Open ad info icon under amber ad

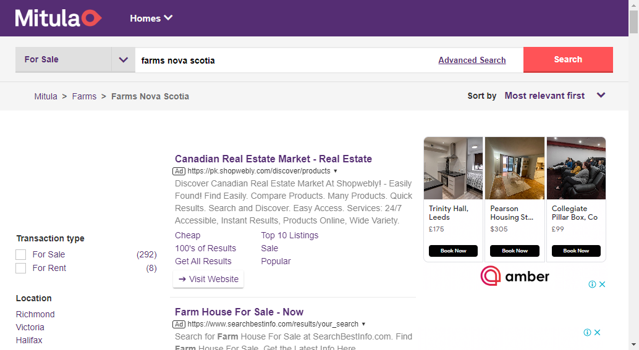tap(592, 285)
